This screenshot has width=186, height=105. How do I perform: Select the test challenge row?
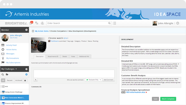tap(14, 86)
